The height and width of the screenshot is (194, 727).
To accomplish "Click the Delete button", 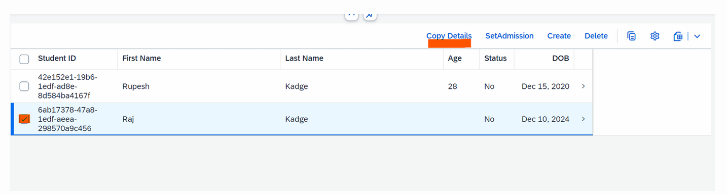I will pos(596,36).
